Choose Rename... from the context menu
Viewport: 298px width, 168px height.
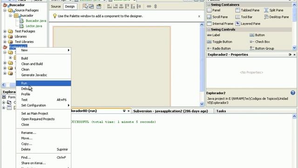pyautogui.click(x=43, y=133)
